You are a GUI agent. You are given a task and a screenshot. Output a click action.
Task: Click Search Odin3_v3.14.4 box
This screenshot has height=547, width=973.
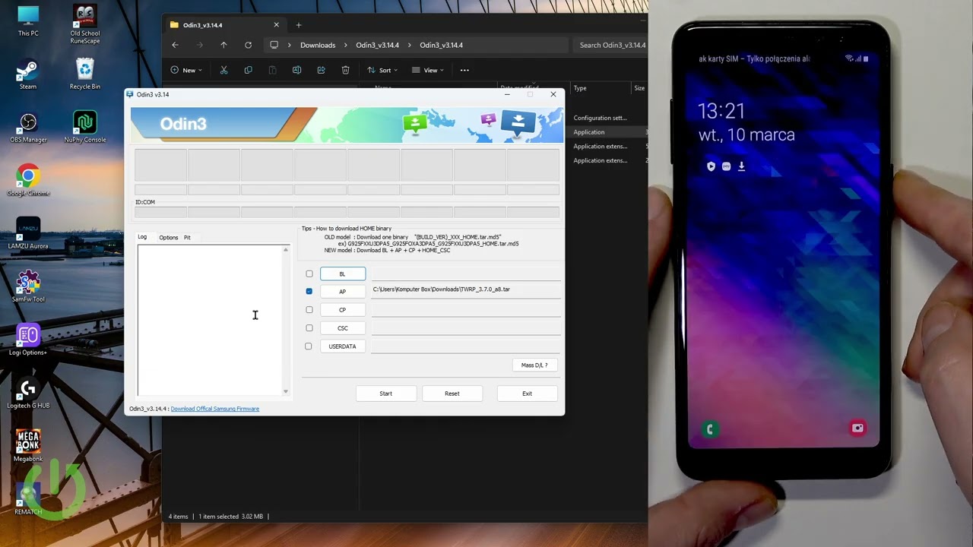[610, 45]
